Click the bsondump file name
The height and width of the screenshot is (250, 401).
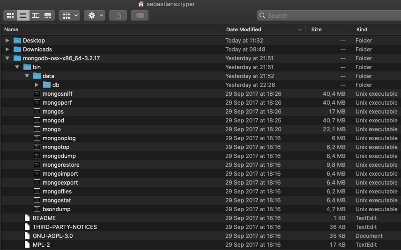click(x=57, y=209)
